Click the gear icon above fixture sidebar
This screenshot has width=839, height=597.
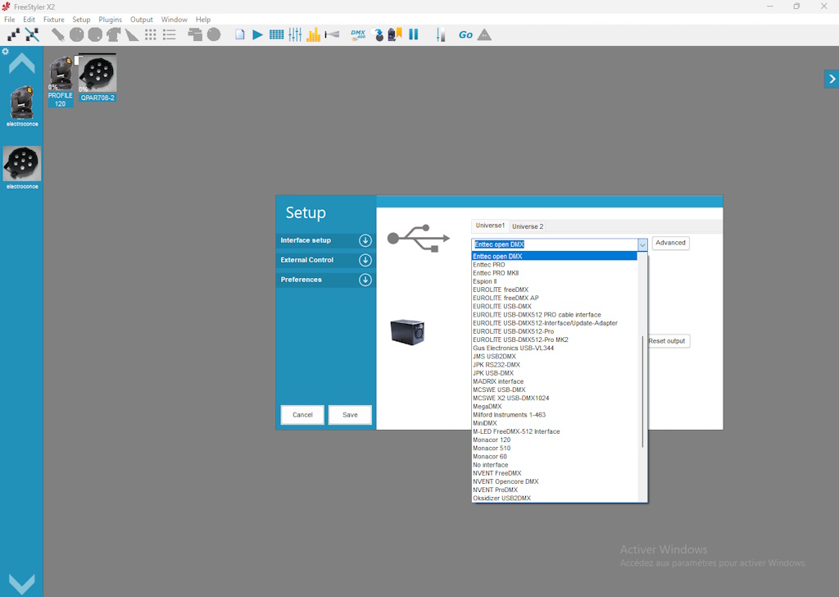click(x=5, y=52)
